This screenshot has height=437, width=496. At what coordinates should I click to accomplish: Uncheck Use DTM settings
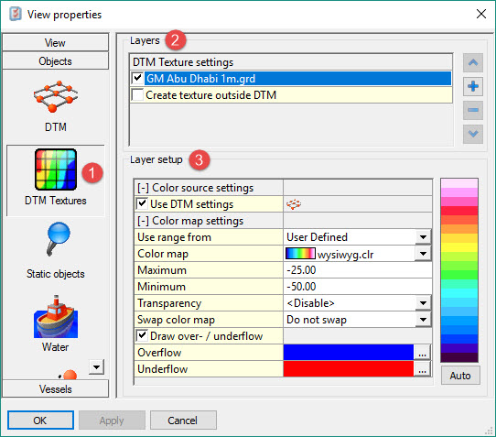click(142, 203)
